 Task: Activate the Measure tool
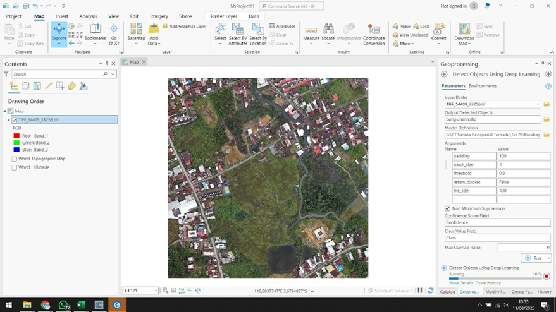pos(311,34)
